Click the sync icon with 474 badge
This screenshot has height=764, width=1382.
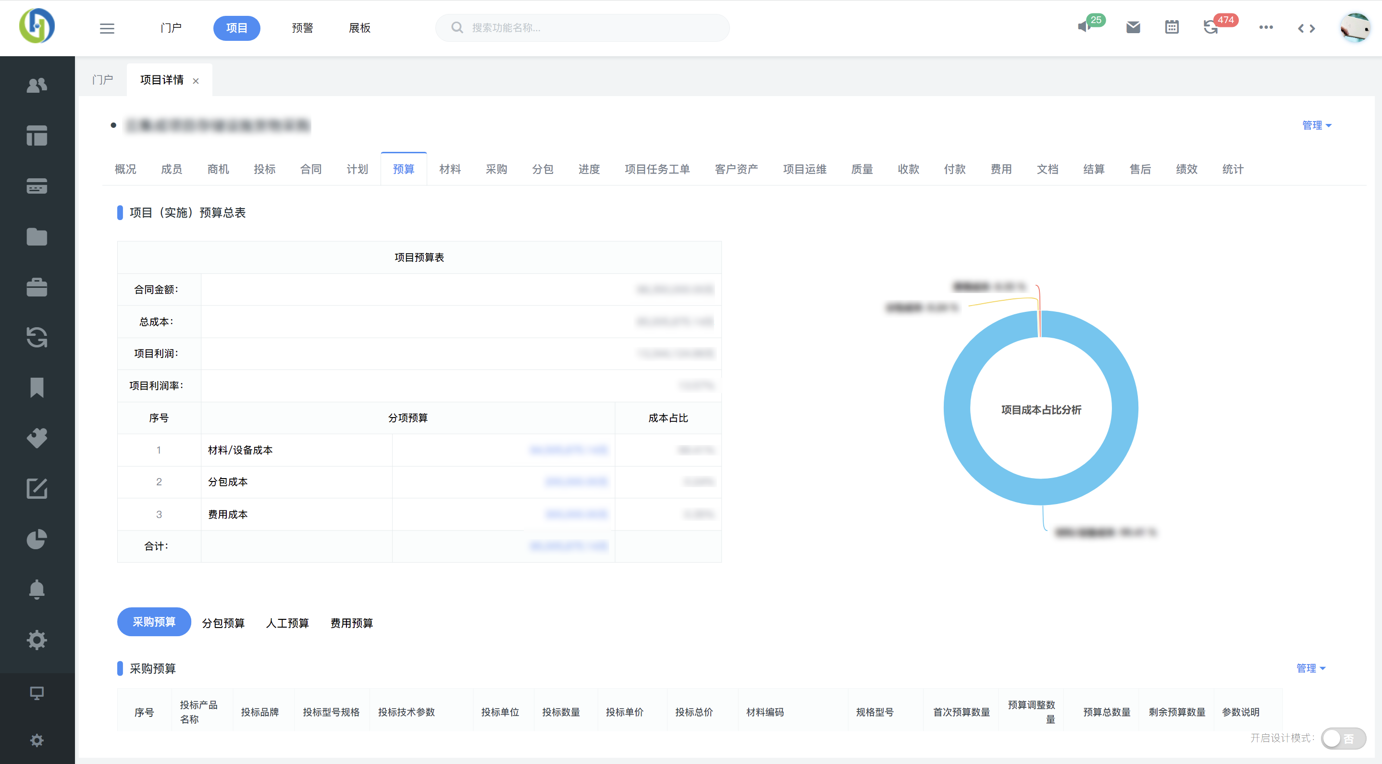click(1210, 27)
